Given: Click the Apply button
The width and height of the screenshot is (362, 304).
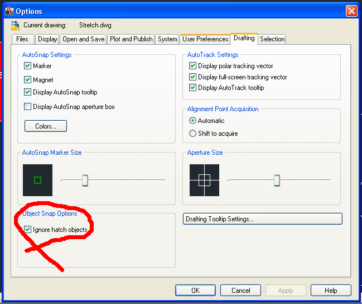Looking at the screenshot, I should (286, 291).
